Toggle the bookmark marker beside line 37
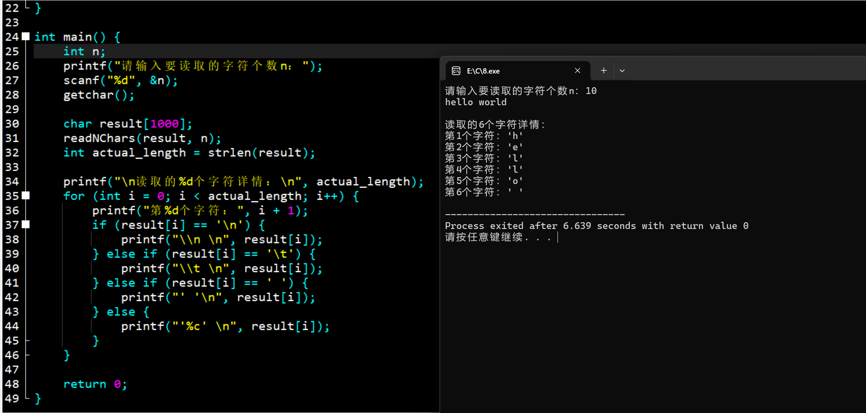 (26, 225)
